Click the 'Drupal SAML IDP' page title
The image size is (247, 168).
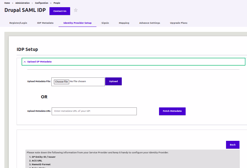(x=25, y=10)
